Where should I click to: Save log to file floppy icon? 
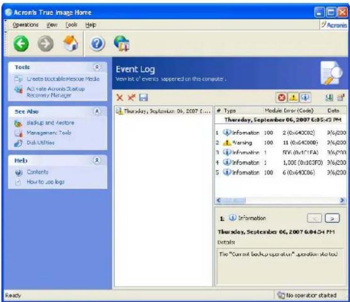pos(143,98)
